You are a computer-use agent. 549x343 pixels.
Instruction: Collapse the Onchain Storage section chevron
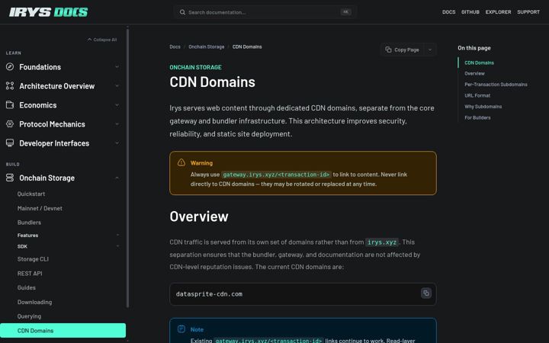click(117, 178)
